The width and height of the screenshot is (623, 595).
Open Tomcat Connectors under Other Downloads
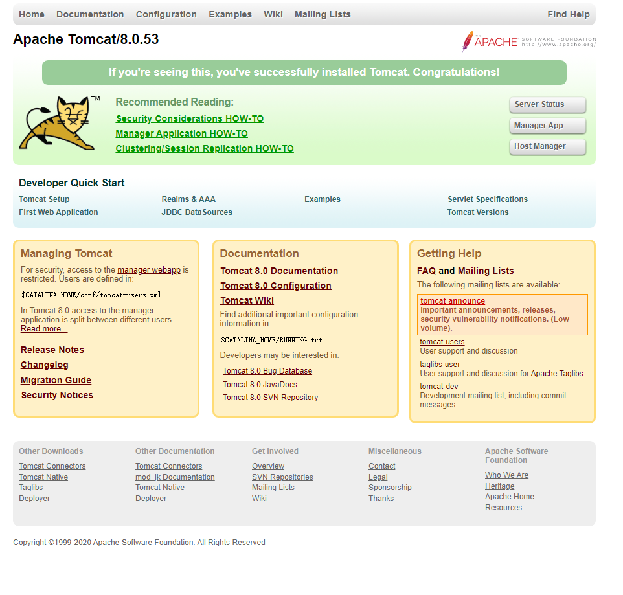[52, 466]
